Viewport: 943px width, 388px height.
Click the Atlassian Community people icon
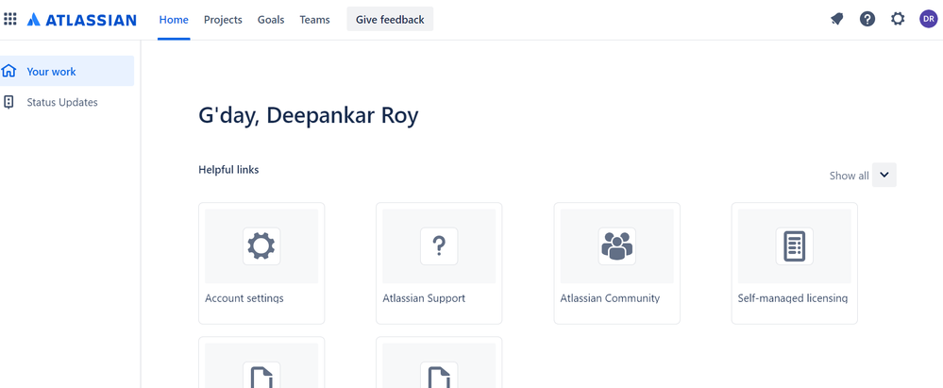(x=617, y=246)
